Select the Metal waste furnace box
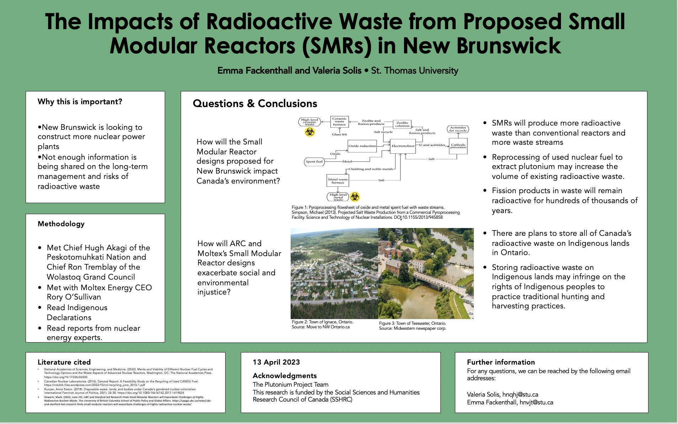This screenshot has height=424, width=678. tap(338, 181)
